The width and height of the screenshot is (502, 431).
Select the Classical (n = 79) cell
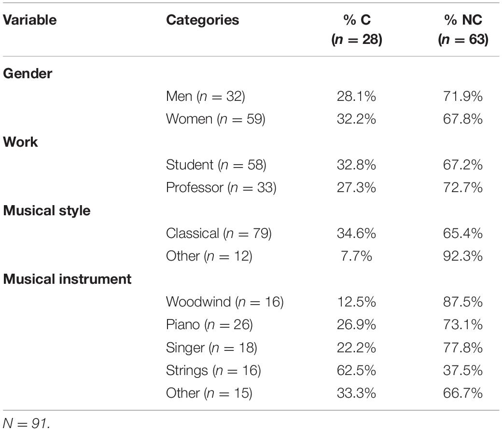pyautogui.click(x=219, y=234)
